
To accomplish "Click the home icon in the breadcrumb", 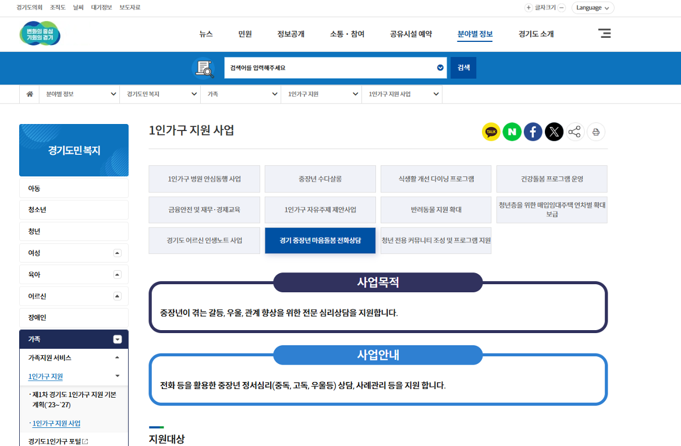I will 29,94.
